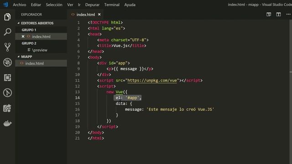Screen dimensions: 292x164
Task: Click the closing </html> tag on line 21
Action: click(x=96, y=138)
